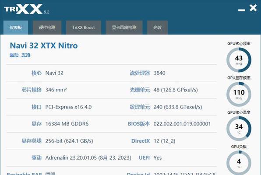Select the 仪表板 dashboard tab
Screen dimensions: 261x175
16,28
